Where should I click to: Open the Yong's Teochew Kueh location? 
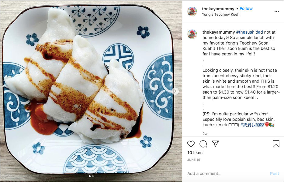(220, 15)
